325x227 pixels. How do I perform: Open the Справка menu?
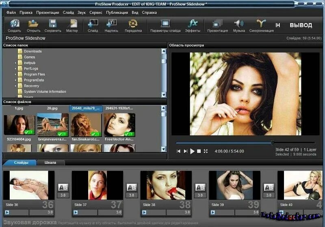[149, 13]
